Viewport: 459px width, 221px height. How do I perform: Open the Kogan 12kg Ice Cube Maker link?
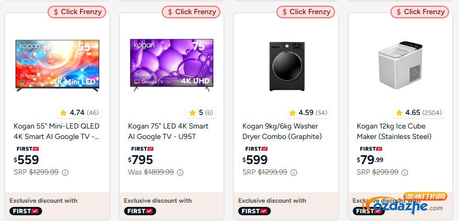[394, 131]
